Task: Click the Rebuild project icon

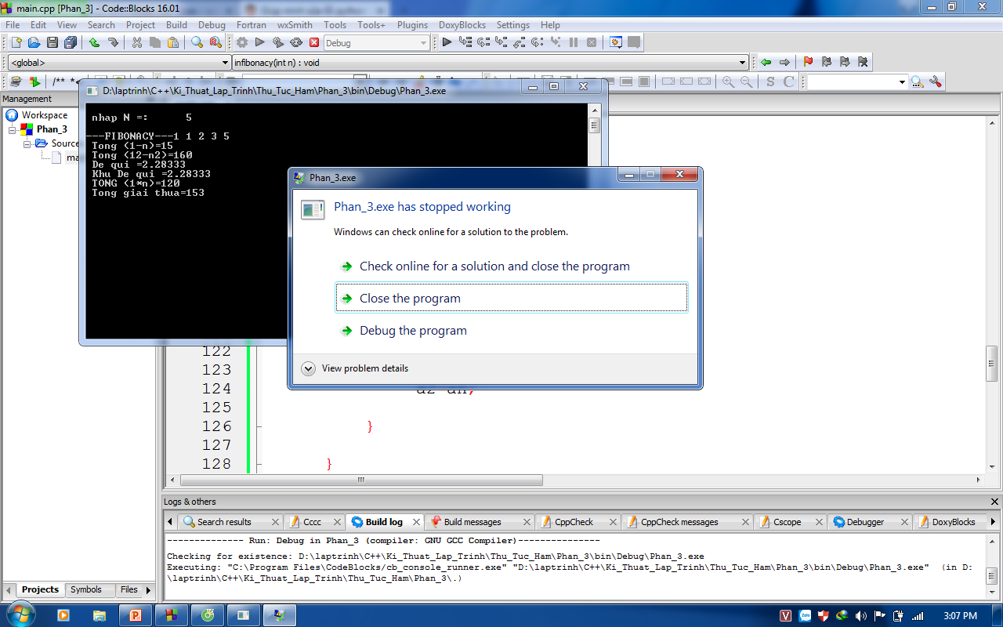Action: [x=296, y=42]
